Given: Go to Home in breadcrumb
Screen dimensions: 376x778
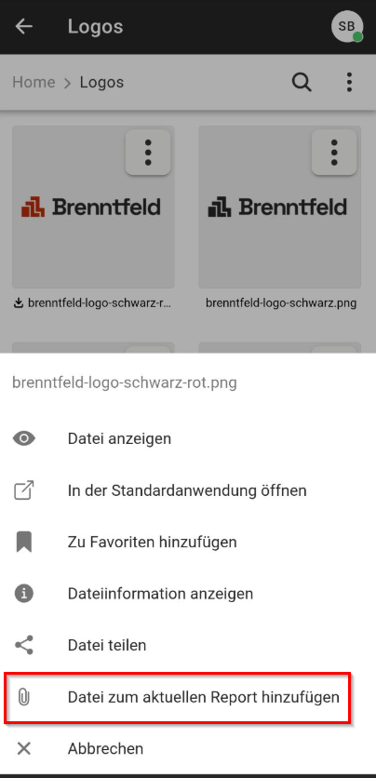Looking at the screenshot, I should coord(34,82).
